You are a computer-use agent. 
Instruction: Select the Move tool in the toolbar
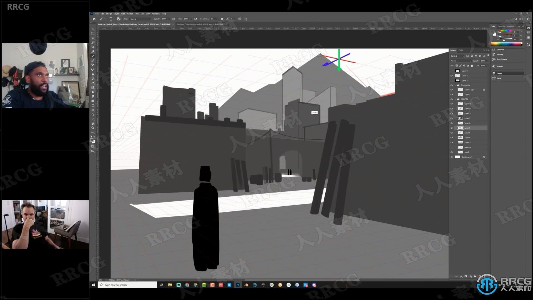click(x=93, y=29)
